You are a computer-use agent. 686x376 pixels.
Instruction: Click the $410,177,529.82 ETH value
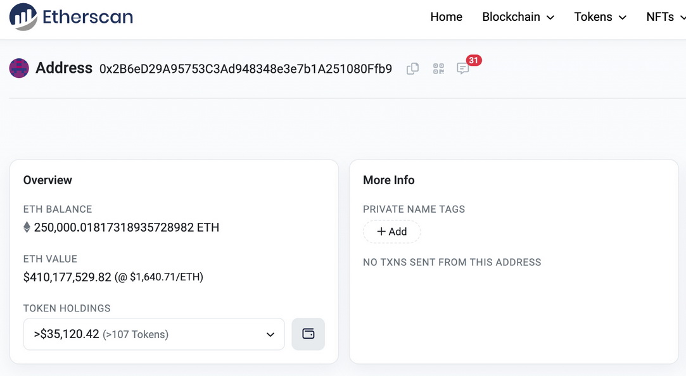coord(67,277)
